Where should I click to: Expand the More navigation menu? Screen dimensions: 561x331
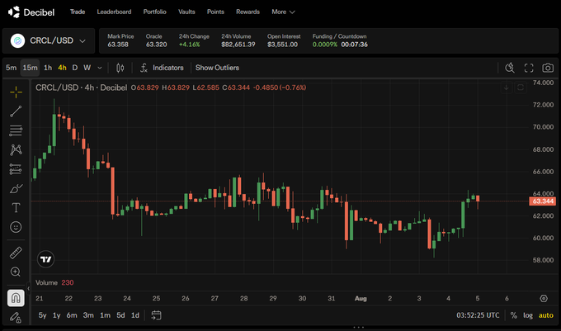click(x=283, y=12)
